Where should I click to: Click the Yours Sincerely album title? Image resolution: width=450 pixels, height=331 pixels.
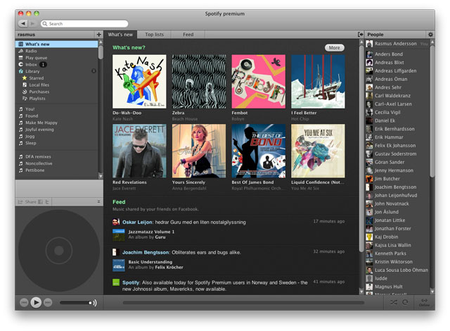coord(188,182)
